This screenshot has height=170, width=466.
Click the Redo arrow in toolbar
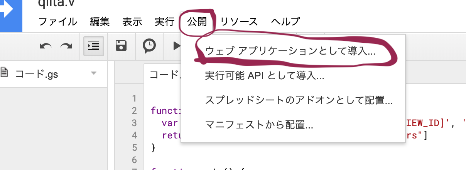(x=66, y=46)
